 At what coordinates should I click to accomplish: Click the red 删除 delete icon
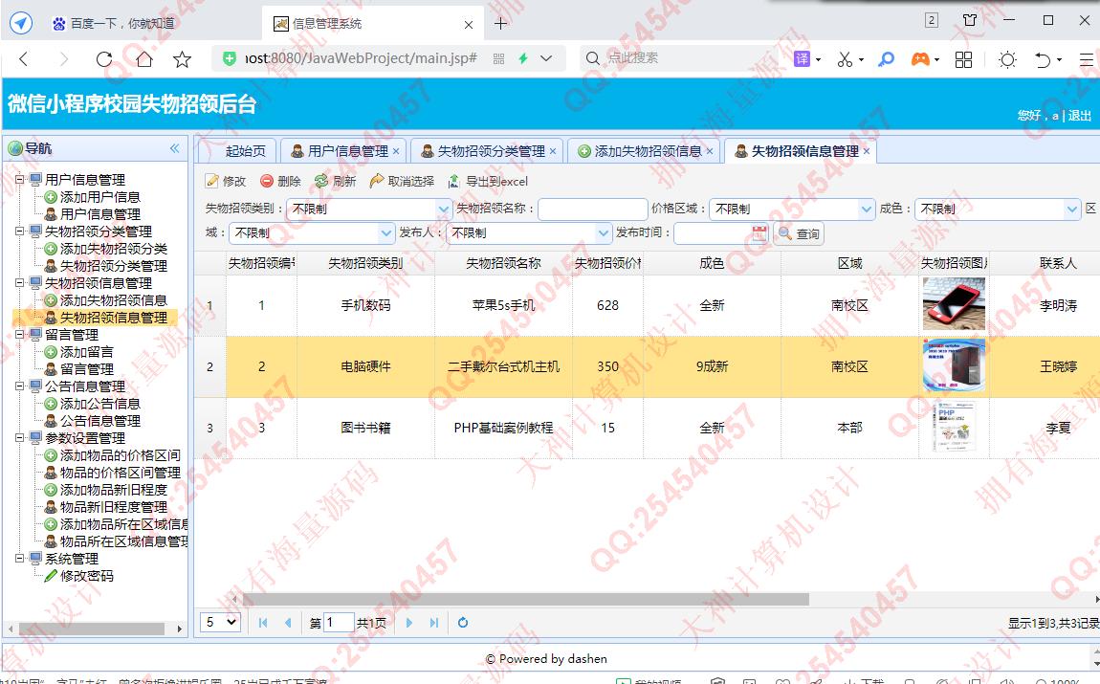point(267,181)
